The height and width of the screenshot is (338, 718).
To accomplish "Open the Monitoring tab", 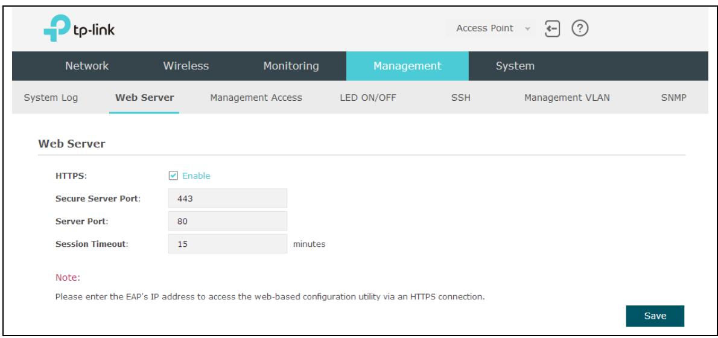I will [291, 66].
